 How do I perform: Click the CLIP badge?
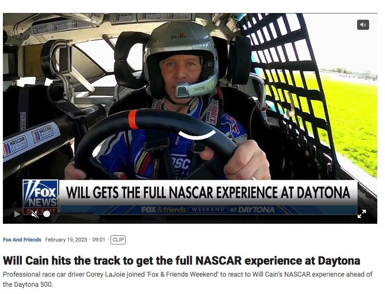118,240
